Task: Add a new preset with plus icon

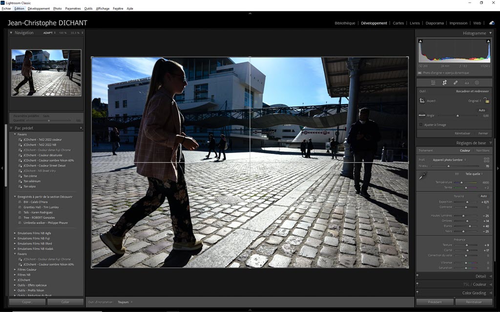Action: [81, 128]
